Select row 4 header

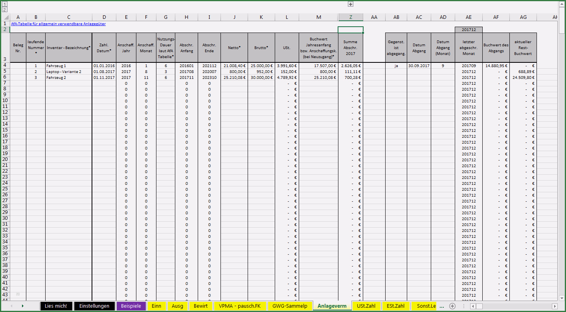[5, 66]
